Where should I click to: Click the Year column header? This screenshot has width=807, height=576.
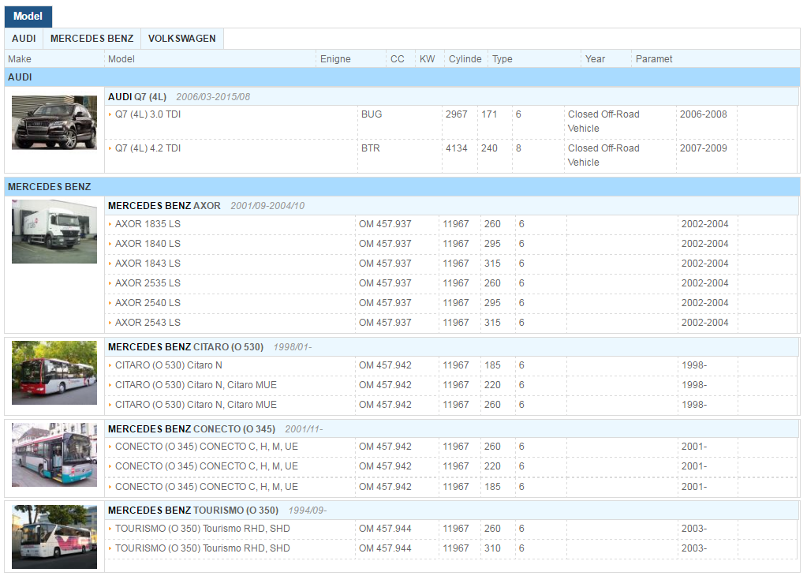(x=607, y=59)
